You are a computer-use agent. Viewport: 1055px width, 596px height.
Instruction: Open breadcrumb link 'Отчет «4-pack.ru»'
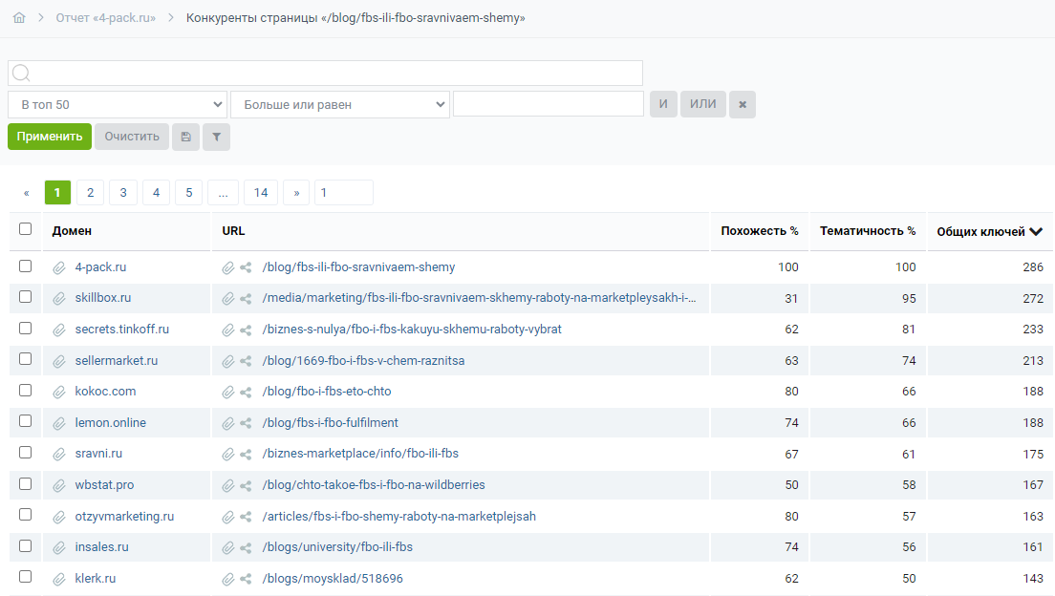(106, 17)
